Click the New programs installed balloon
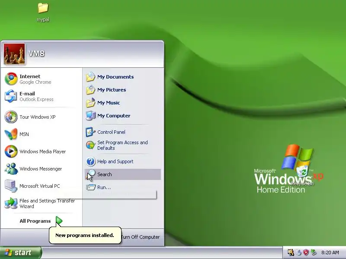 coord(85,235)
